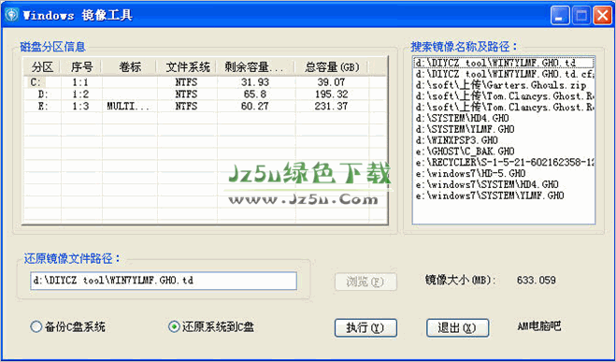The width and height of the screenshot is (616, 362).
Task: Select partition D: row
Action: point(205,94)
